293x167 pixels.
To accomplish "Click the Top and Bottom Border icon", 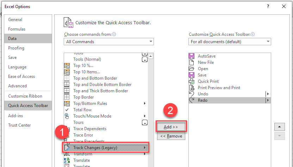I will [67, 78].
